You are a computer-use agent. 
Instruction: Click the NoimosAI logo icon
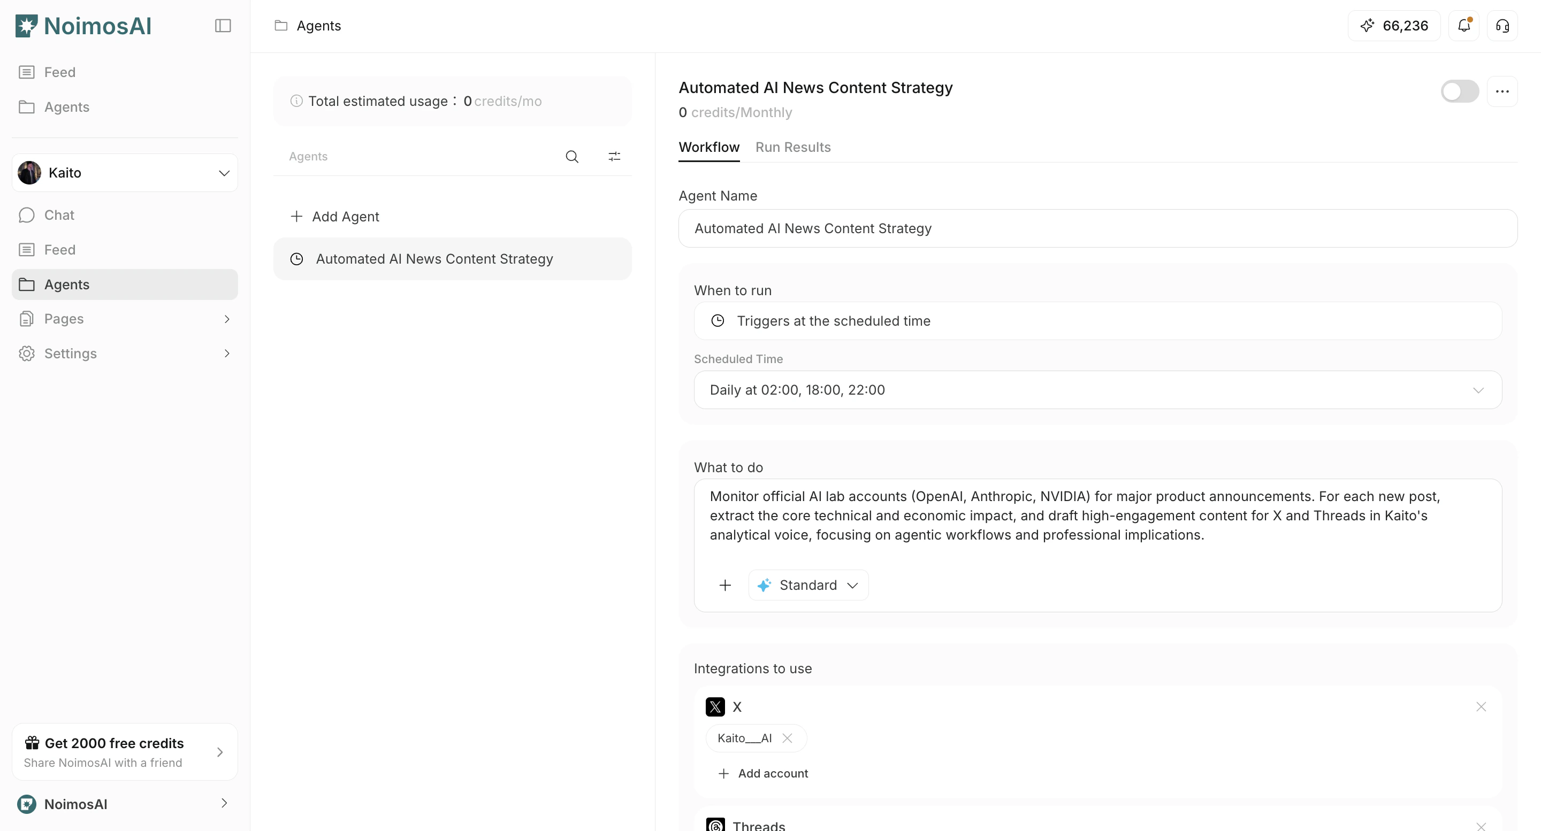(26, 26)
